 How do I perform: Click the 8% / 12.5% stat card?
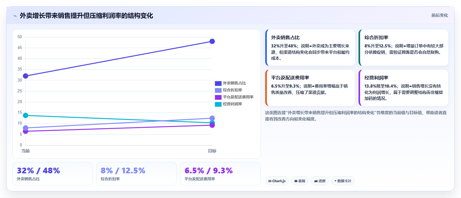pos(136,174)
